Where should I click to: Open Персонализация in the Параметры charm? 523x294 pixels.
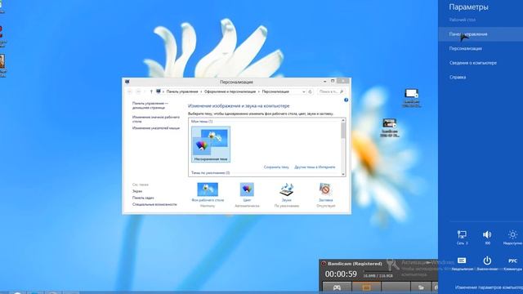[x=465, y=48]
